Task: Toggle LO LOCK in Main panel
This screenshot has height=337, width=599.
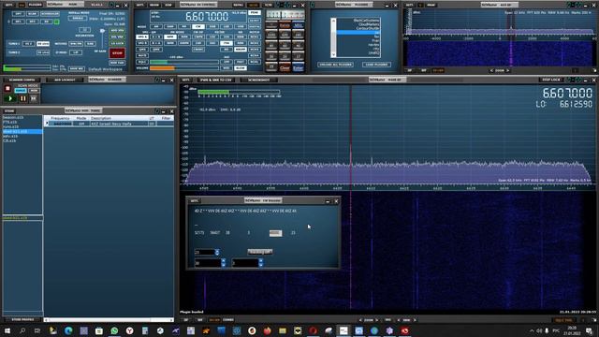Action: coord(117,44)
